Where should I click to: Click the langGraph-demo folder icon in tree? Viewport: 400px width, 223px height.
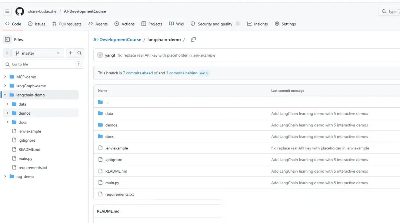click(x=12, y=86)
